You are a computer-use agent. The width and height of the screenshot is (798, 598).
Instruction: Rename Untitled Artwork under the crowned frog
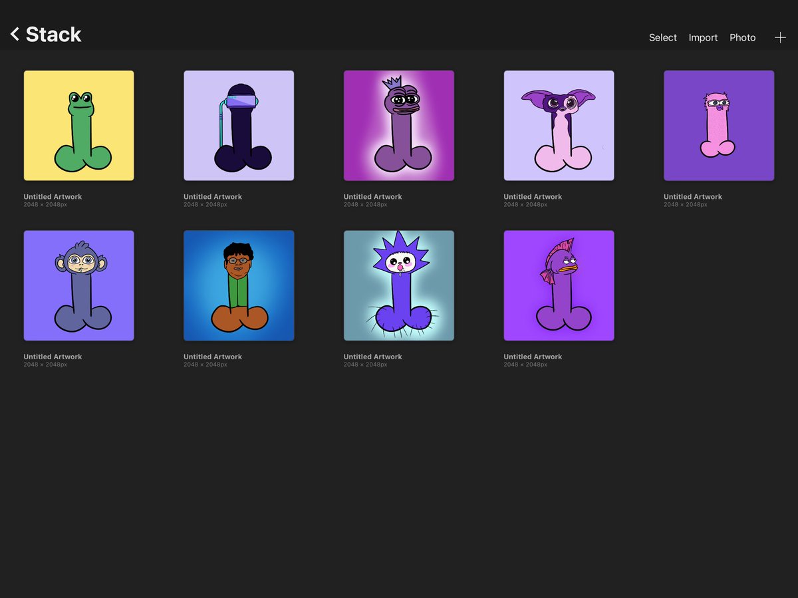(x=372, y=197)
